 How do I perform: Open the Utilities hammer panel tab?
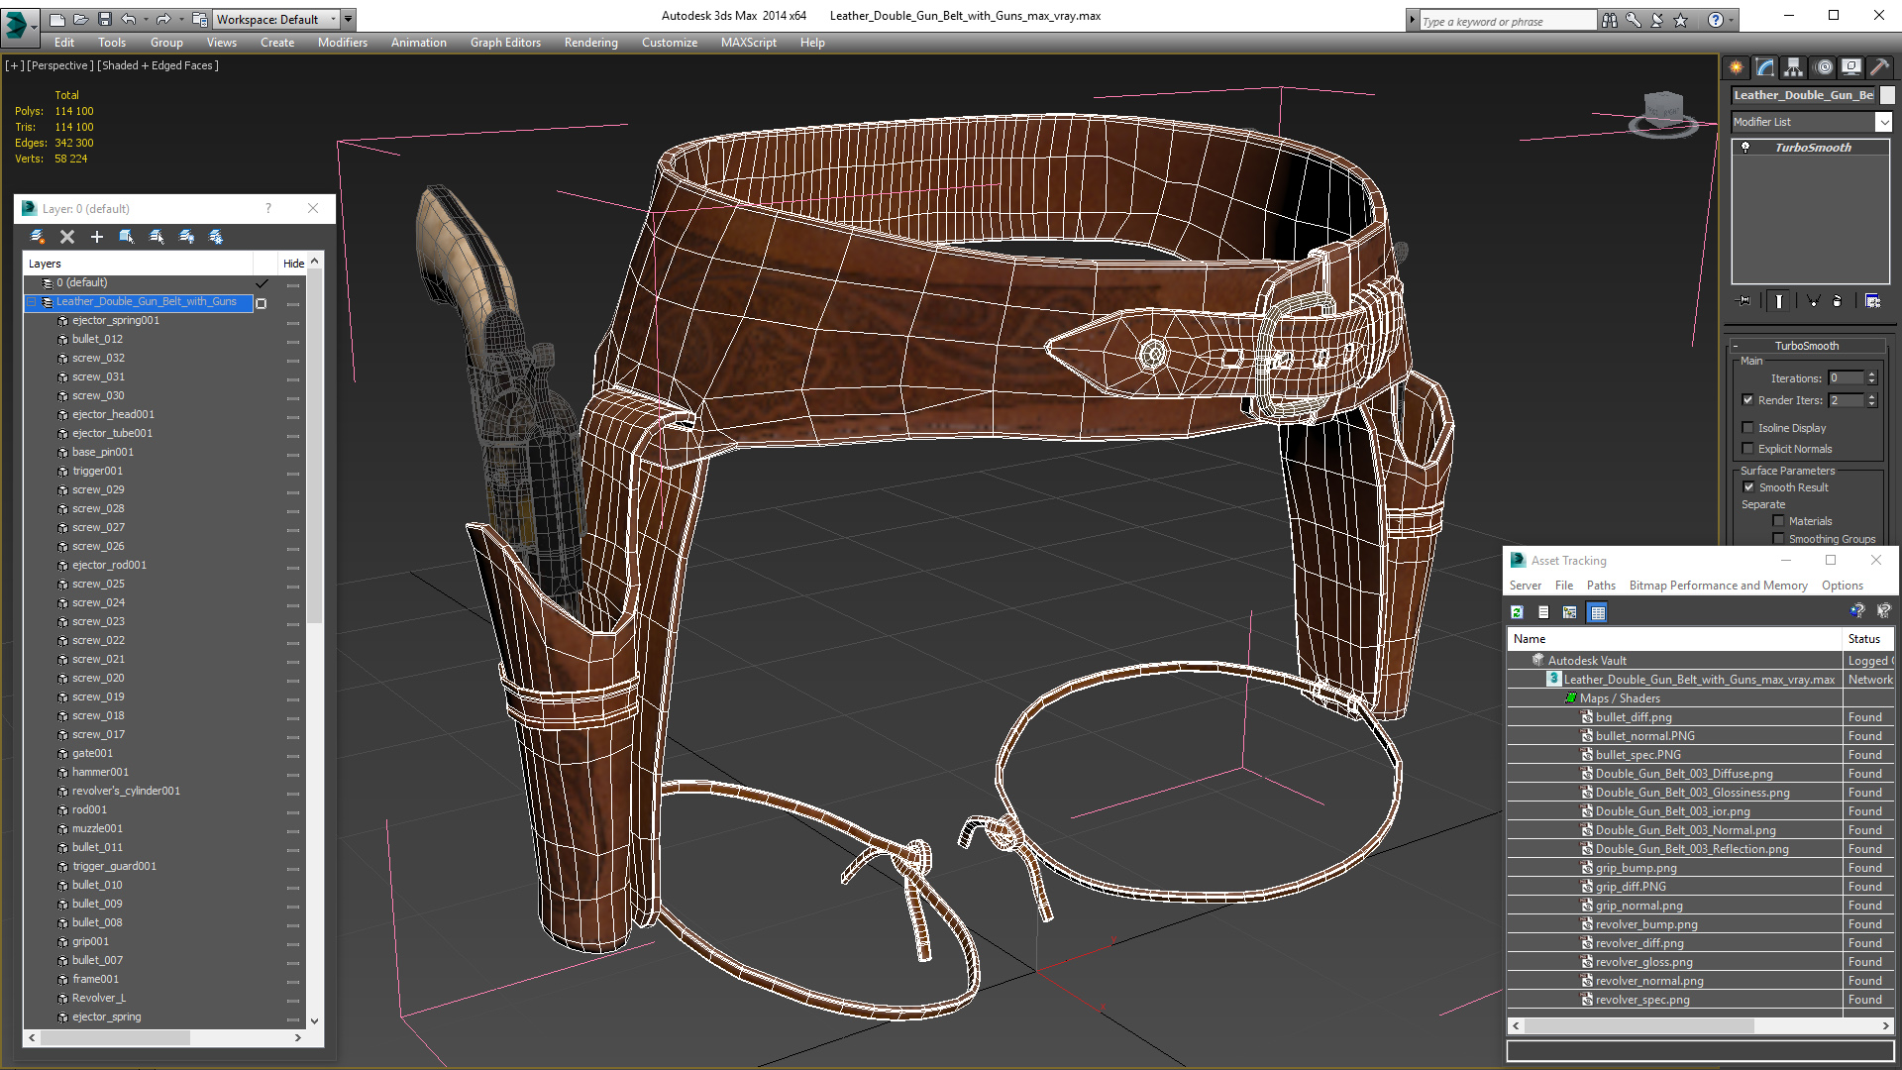click(x=1878, y=67)
